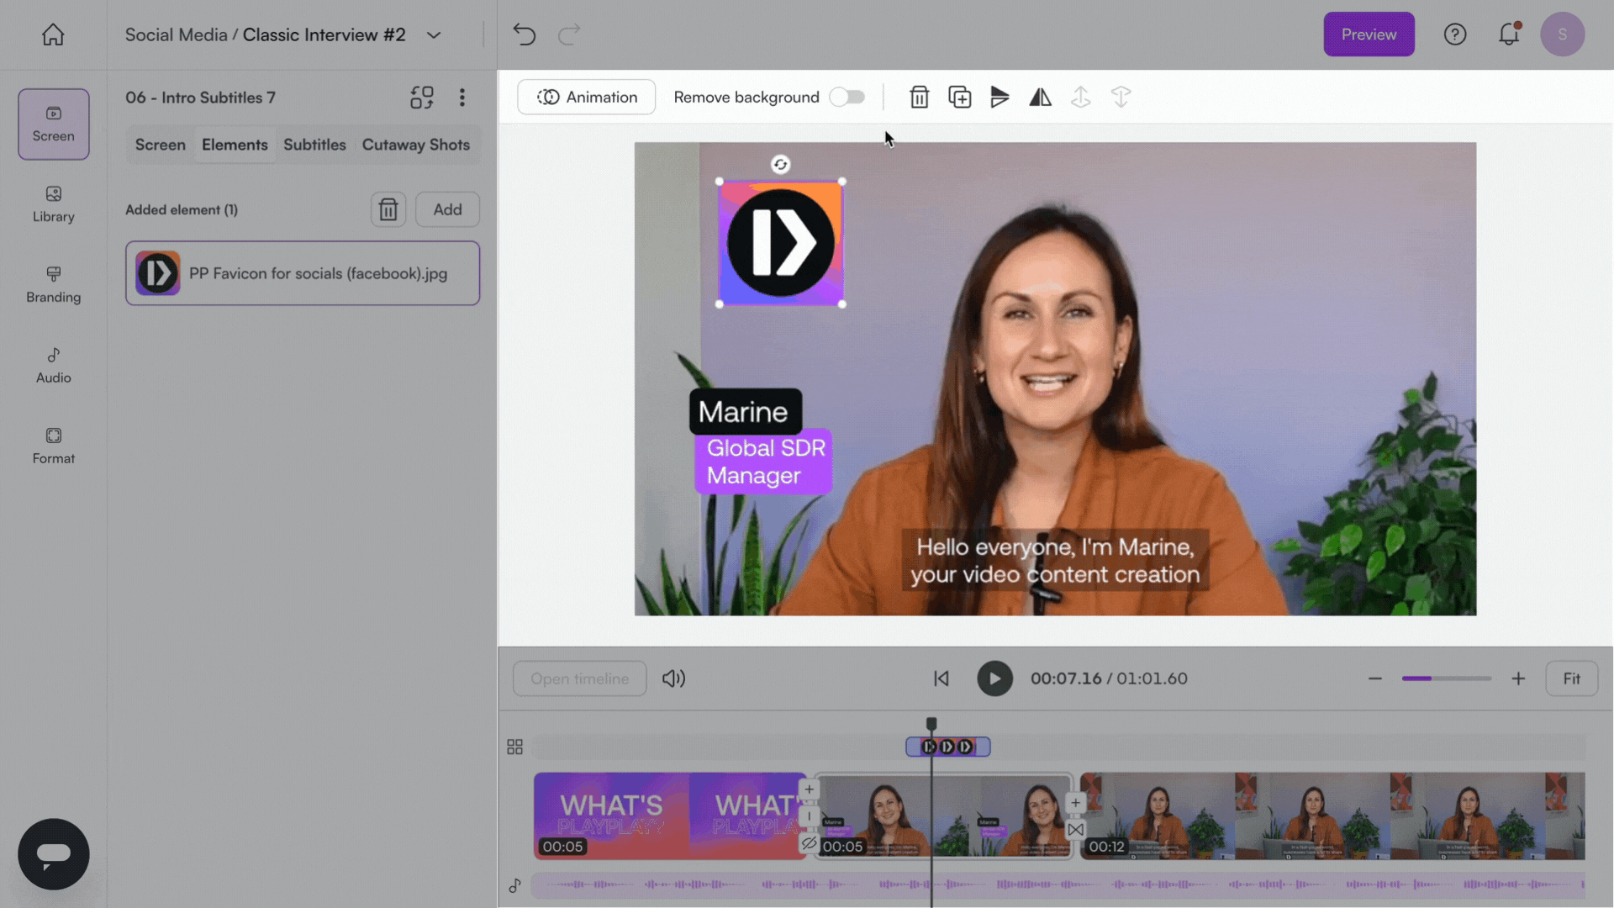
Task: Click the undo arrow
Action: click(x=525, y=34)
